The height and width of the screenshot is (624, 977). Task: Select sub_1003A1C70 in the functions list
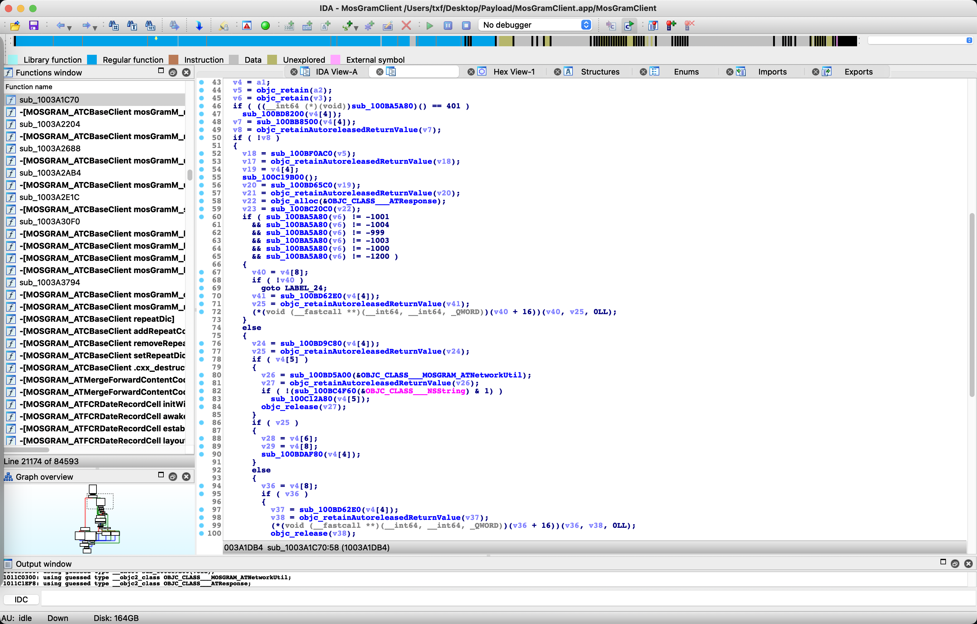pos(95,100)
